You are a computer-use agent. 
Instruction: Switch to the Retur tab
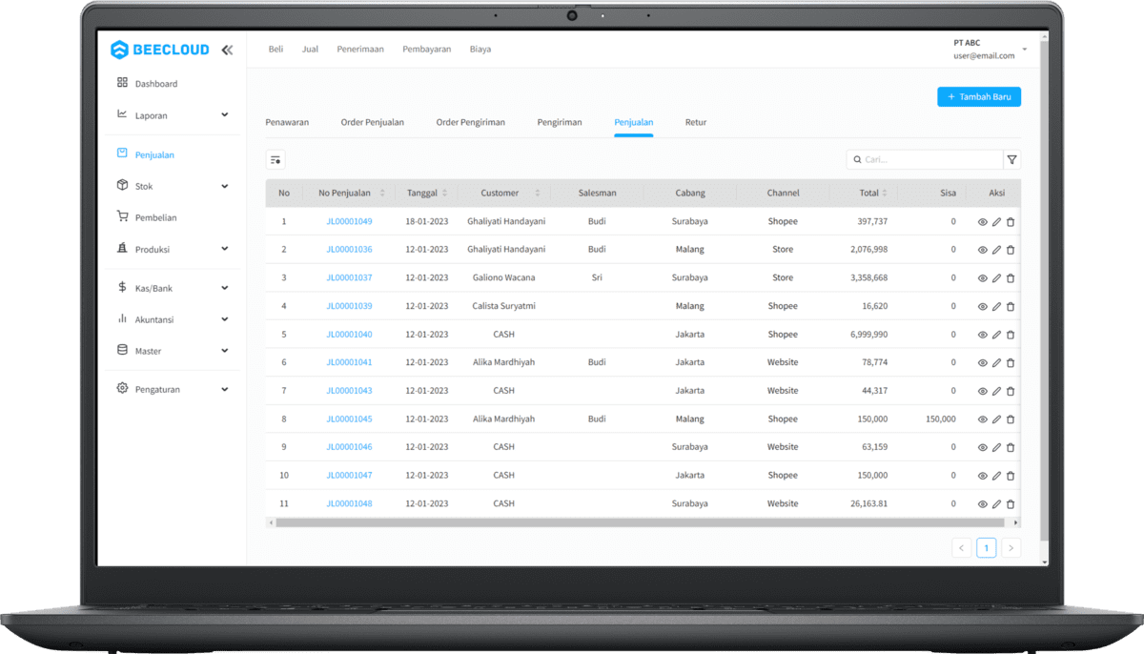(696, 122)
